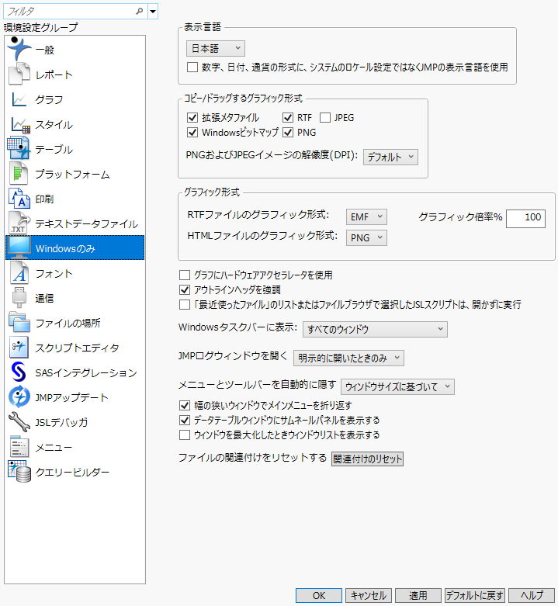Click the メニュー list icon

click(x=19, y=447)
